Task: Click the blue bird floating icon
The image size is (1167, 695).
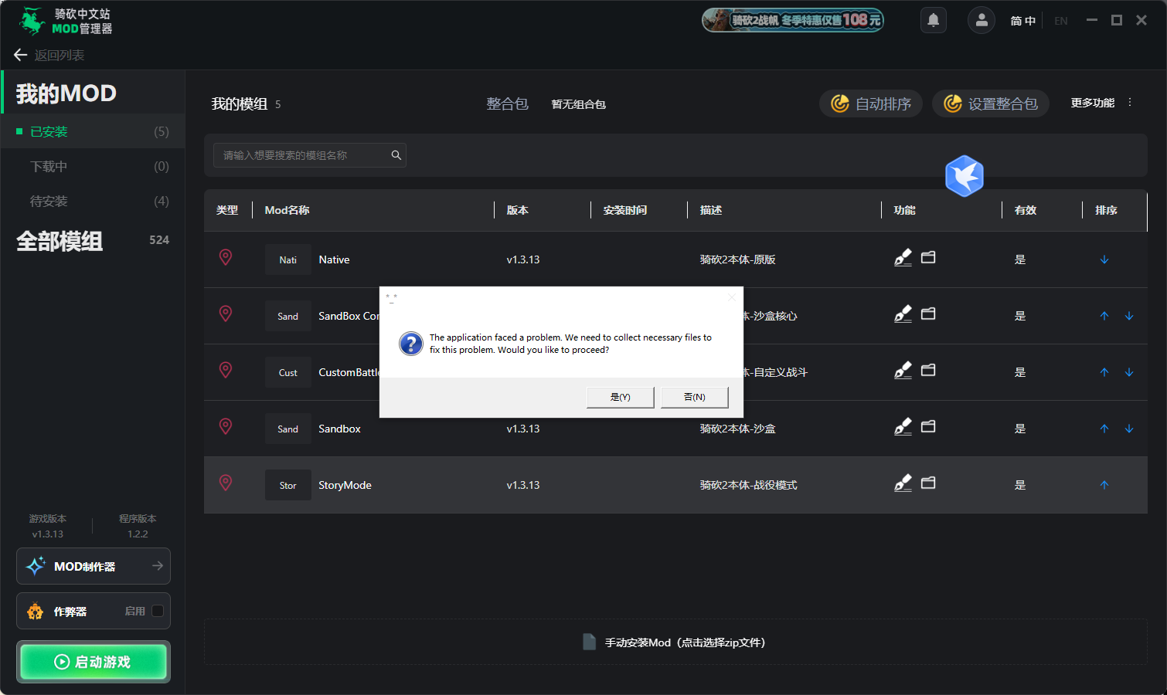Action: [964, 176]
